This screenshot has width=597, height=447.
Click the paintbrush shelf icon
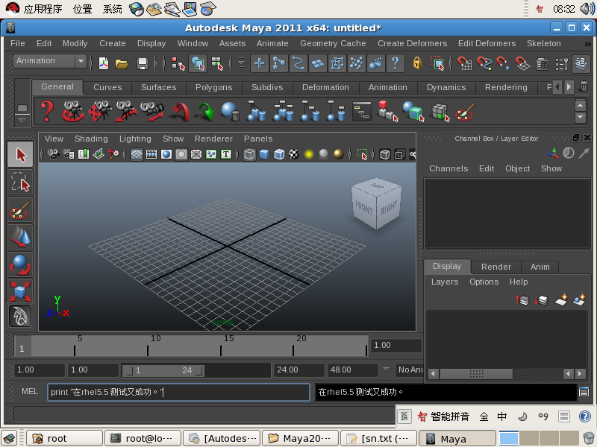point(465,111)
